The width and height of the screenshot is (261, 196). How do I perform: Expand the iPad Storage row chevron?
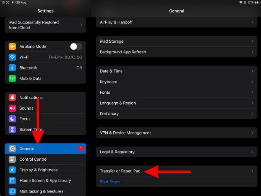point(252,42)
